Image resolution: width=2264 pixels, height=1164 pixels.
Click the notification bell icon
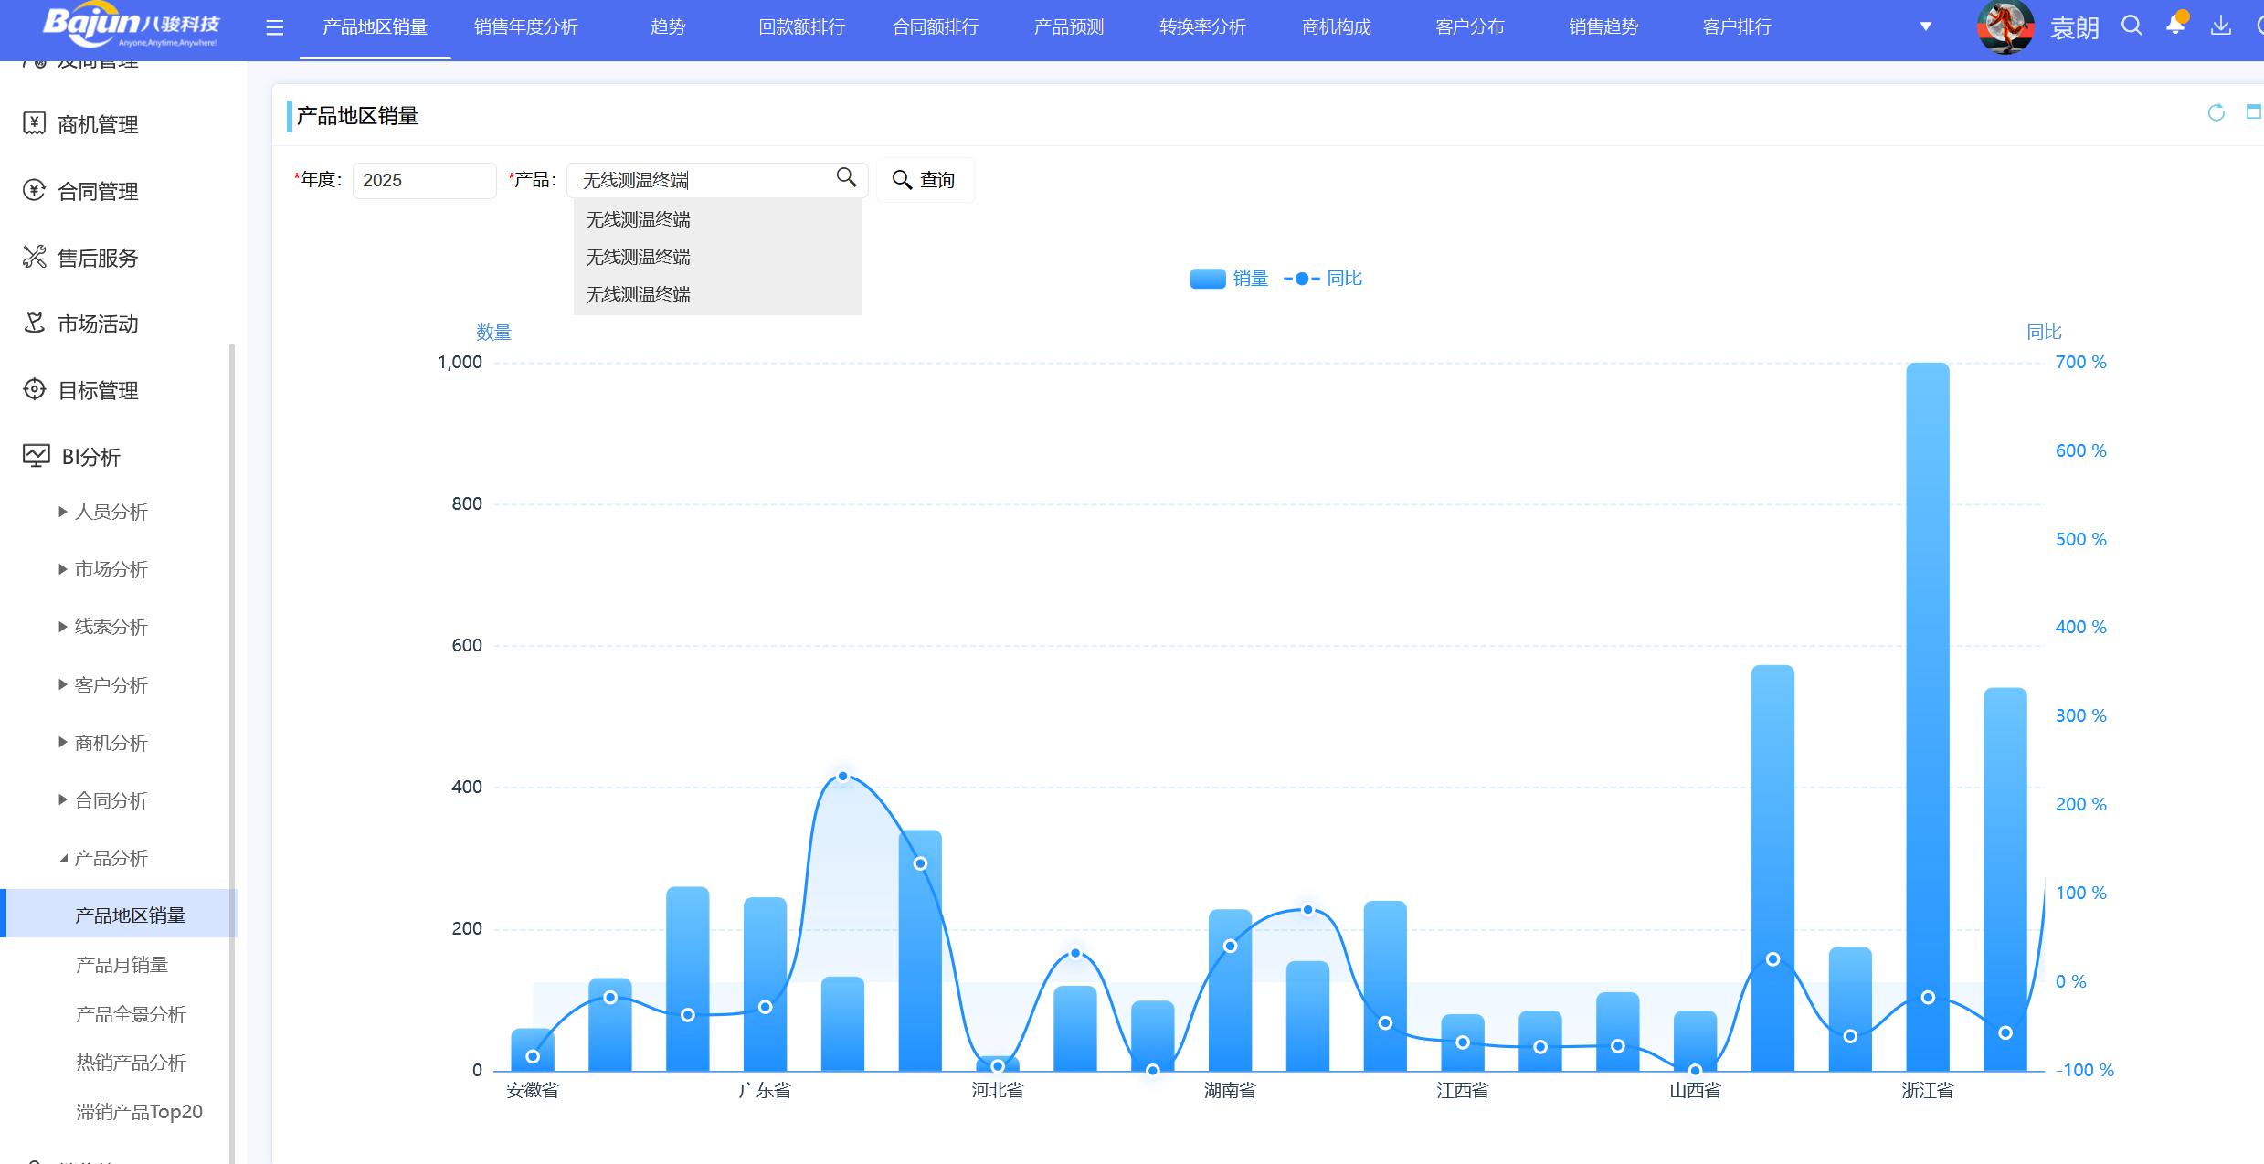(2175, 26)
